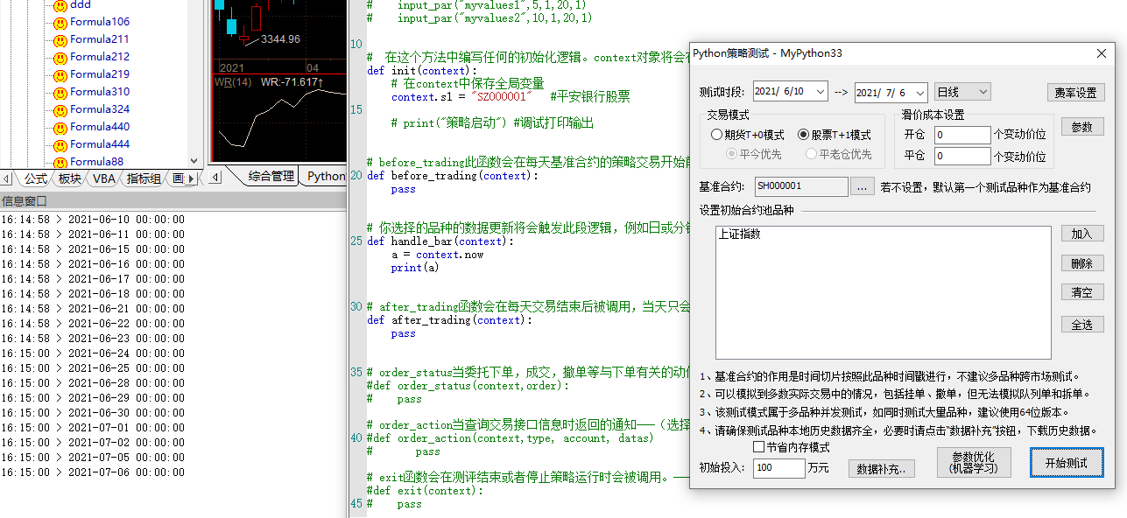Click log line 2021-06-10 00:00:00

pyautogui.click(x=93, y=220)
